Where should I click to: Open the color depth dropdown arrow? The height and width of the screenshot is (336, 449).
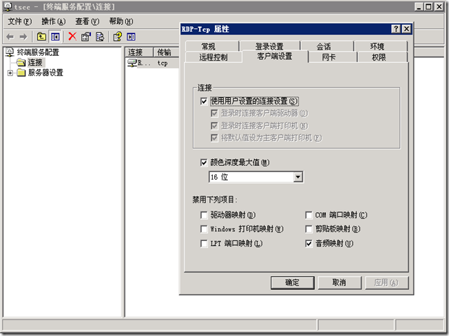pos(297,177)
